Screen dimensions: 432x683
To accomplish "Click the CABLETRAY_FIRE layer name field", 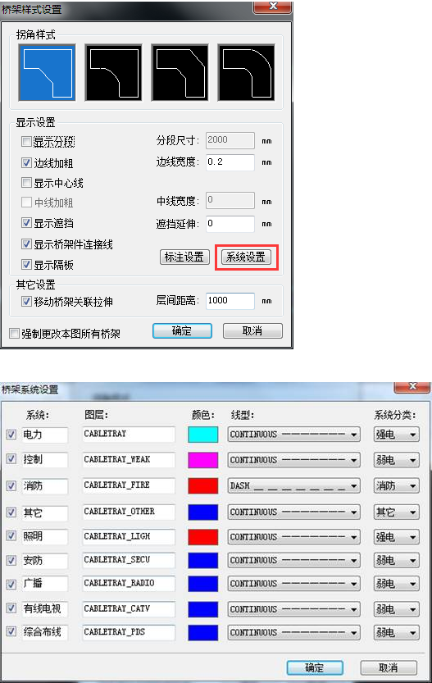I will click(x=129, y=485).
